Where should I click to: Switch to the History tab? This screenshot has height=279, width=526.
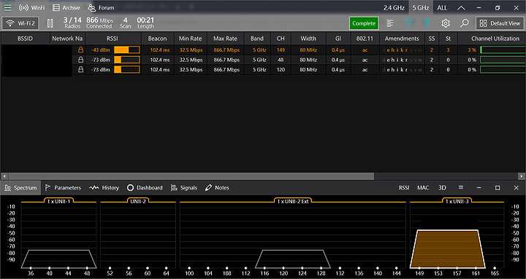(x=104, y=188)
